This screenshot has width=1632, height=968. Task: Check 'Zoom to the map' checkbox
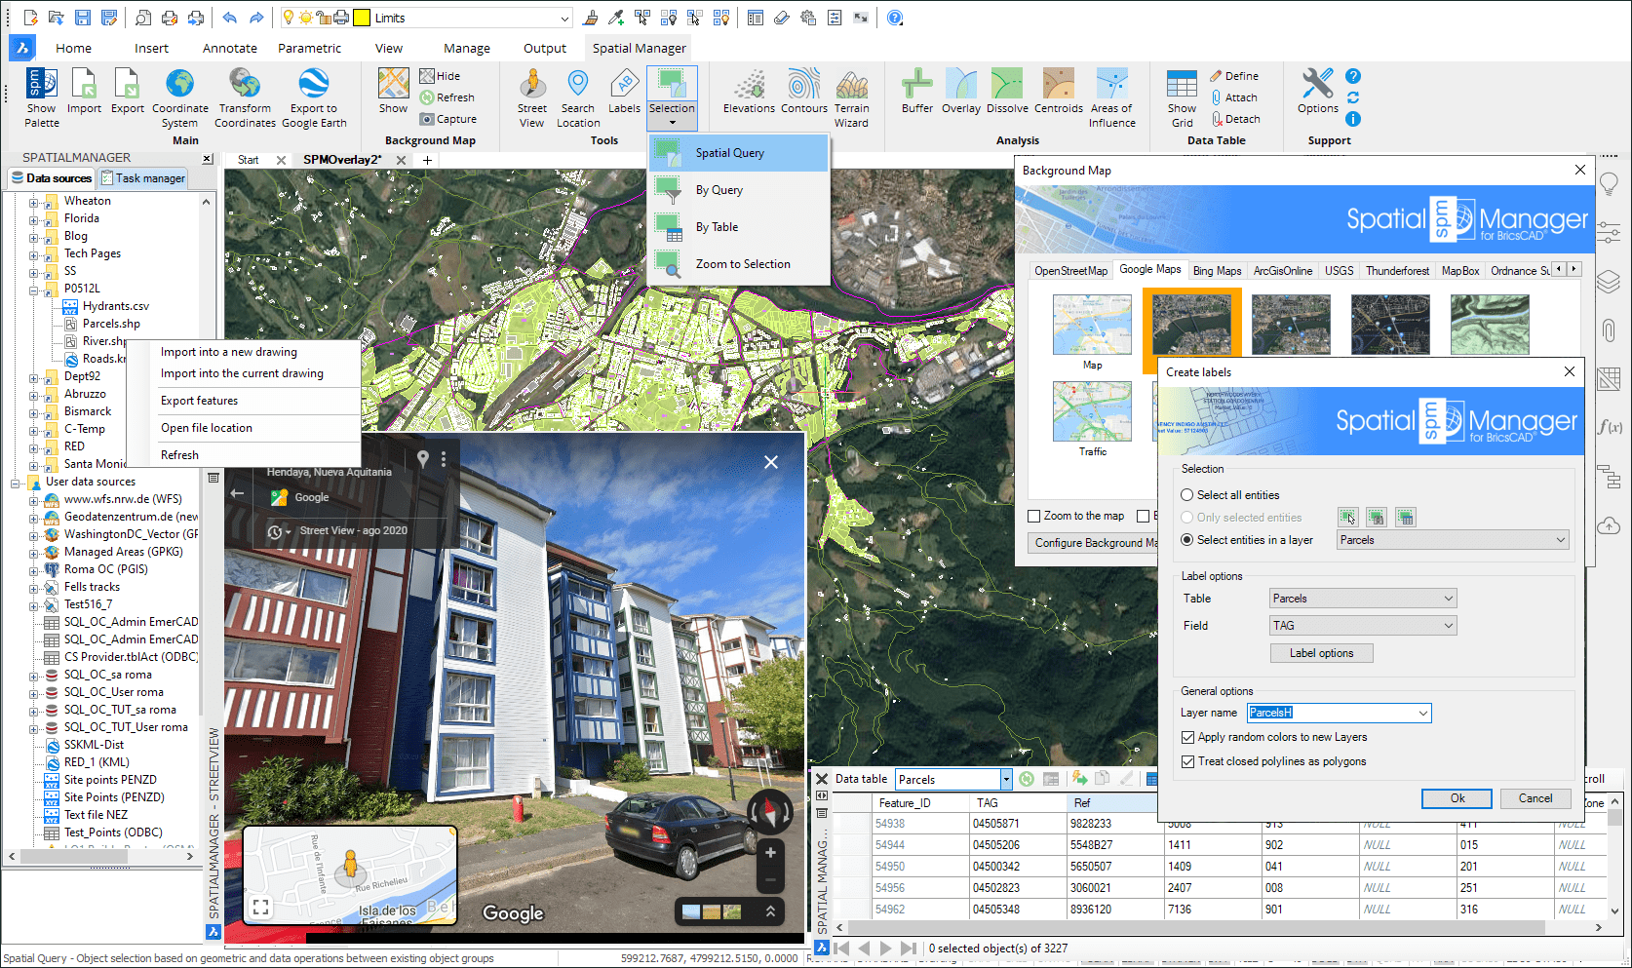click(x=1034, y=516)
